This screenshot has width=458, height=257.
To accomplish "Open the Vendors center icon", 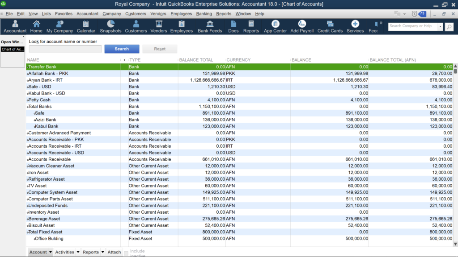I will (x=159, y=26).
